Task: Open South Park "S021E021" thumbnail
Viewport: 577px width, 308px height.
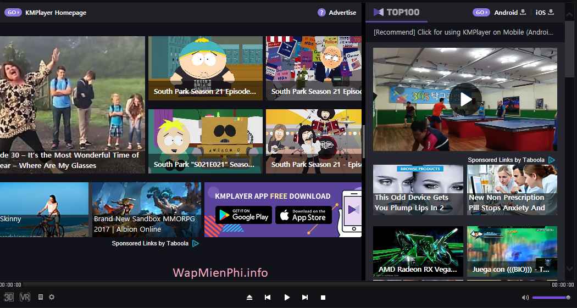Action: pyautogui.click(x=206, y=141)
